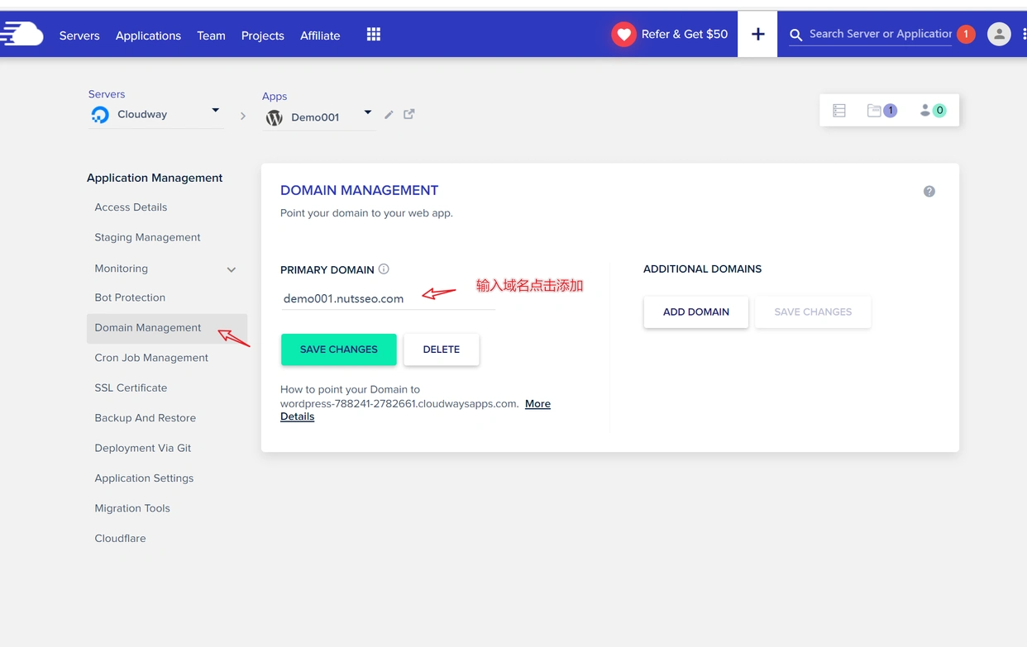1027x647 pixels.
Task: Click the plus add button in navbar
Action: click(757, 34)
